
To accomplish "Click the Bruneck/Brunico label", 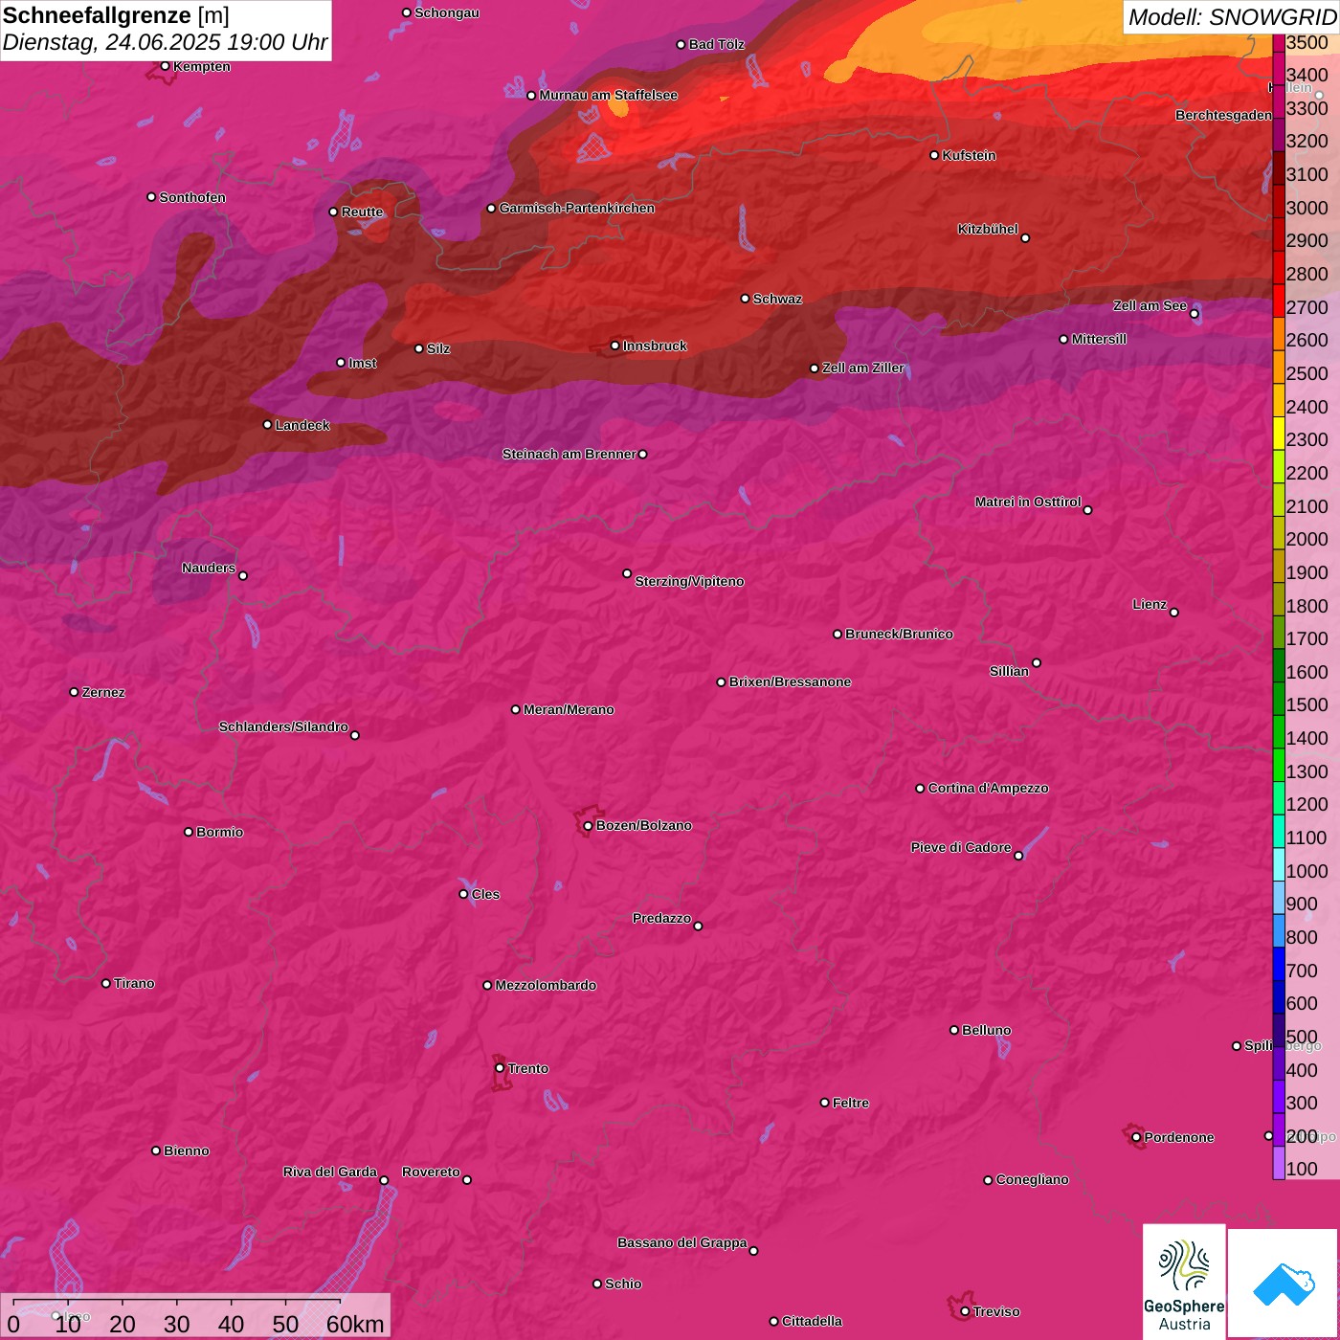I will click(899, 634).
